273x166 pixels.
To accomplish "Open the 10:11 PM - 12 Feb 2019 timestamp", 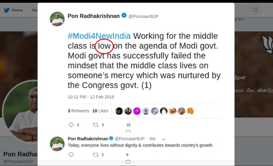I will click(x=91, y=97).
